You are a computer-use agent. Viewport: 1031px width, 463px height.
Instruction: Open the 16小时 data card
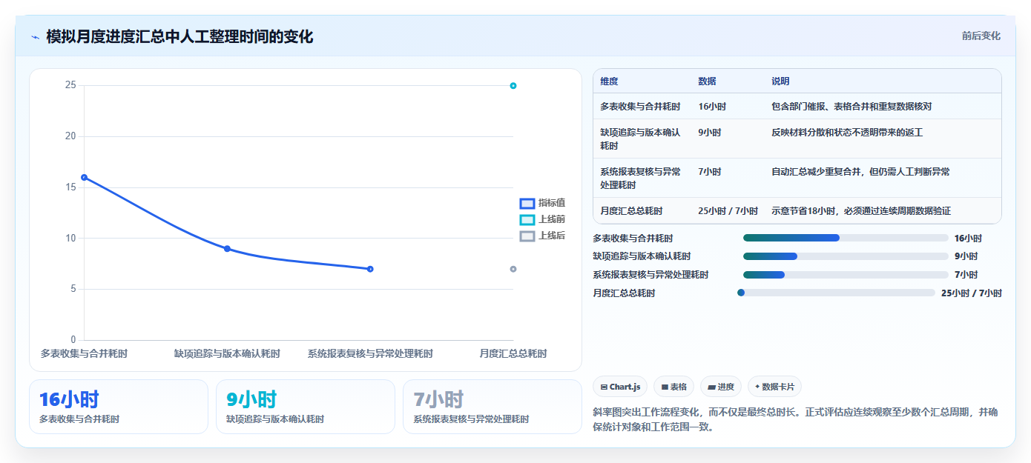click(x=119, y=407)
